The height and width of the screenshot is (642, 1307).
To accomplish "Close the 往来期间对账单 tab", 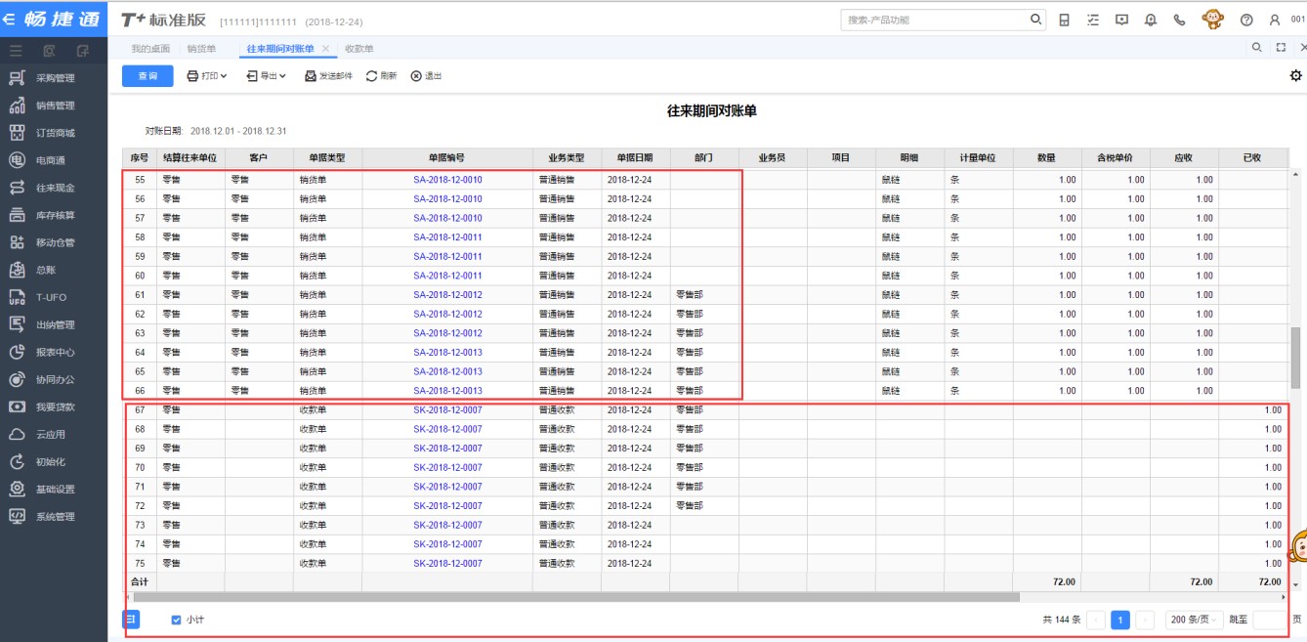I will click(x=326, y=49).
